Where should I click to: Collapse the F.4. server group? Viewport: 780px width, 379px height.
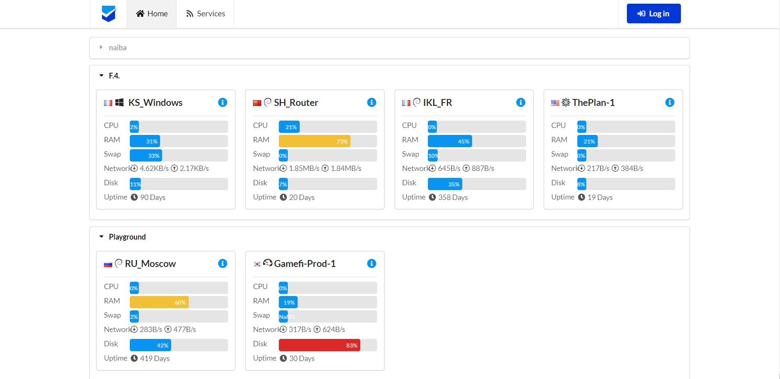pyautogui.click(x=102, y=76)
